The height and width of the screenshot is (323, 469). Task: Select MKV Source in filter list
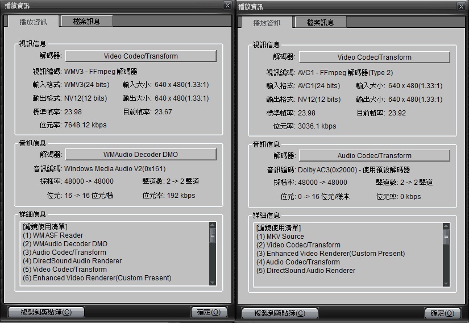click(280, 237)
